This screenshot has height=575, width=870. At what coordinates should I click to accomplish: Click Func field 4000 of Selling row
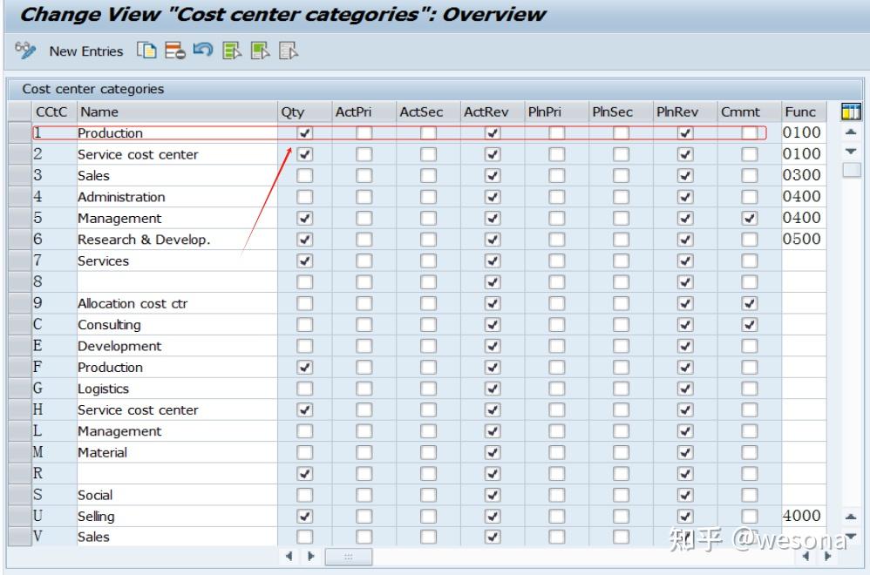[804, 517]
